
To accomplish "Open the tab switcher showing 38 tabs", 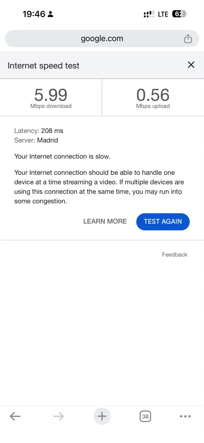I will pos(145,416).
